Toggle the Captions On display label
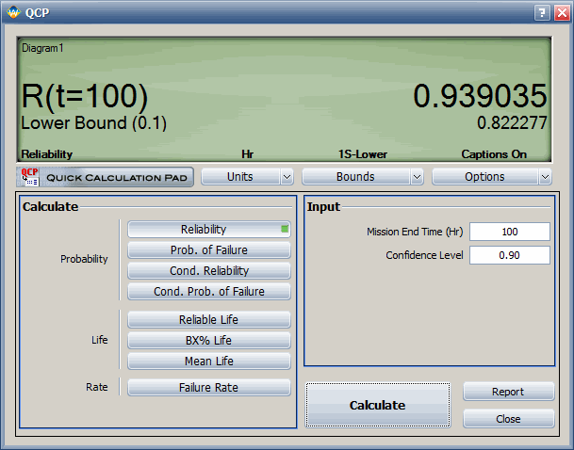The image size is (574, 450). pos(493,153)
